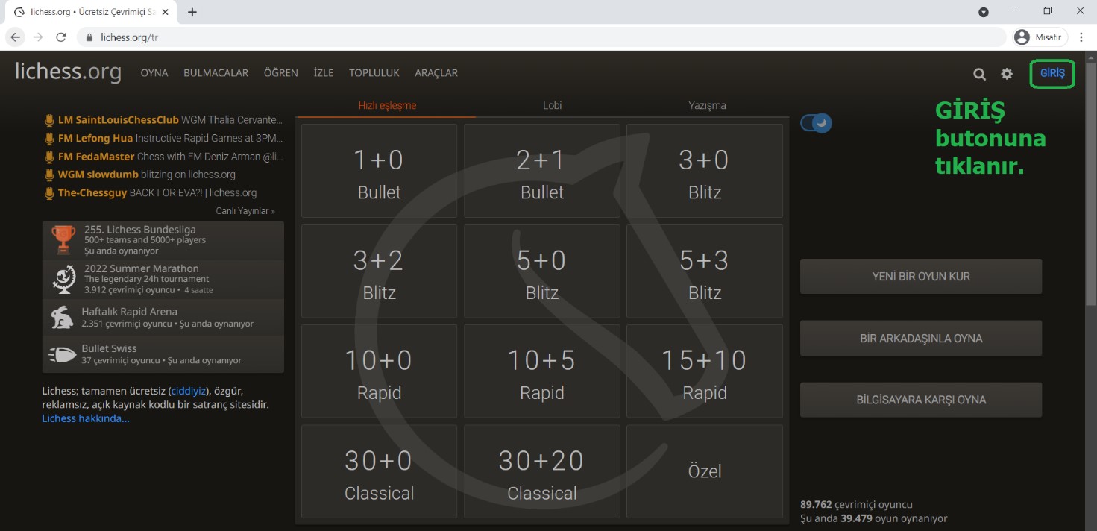Image resolution: width=1097 pixels, height=531 pixels.
Task: Open the Chrome three-dot menu
Action: [1081, 37]
